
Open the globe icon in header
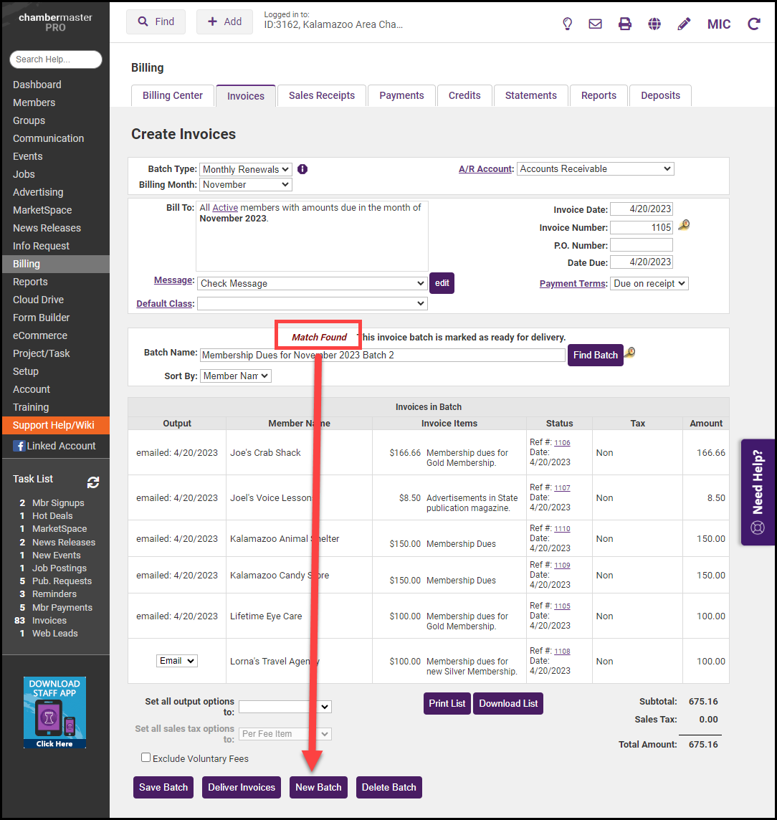(654, 24)
